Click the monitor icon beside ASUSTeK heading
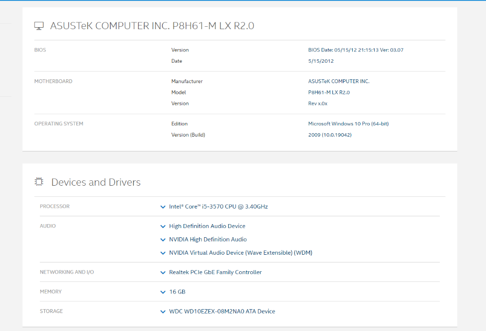 coord(39,26)
